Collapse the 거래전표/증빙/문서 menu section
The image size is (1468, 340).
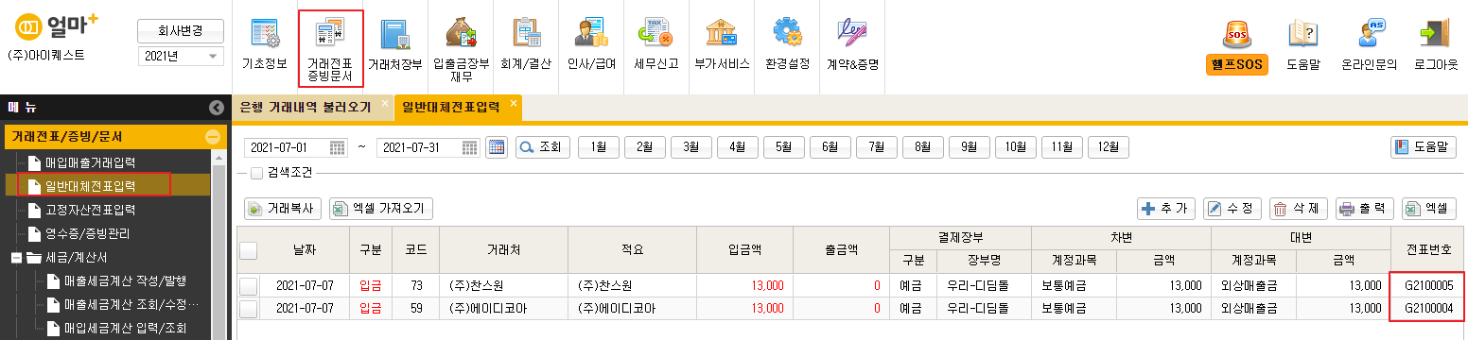click(213, 137)
